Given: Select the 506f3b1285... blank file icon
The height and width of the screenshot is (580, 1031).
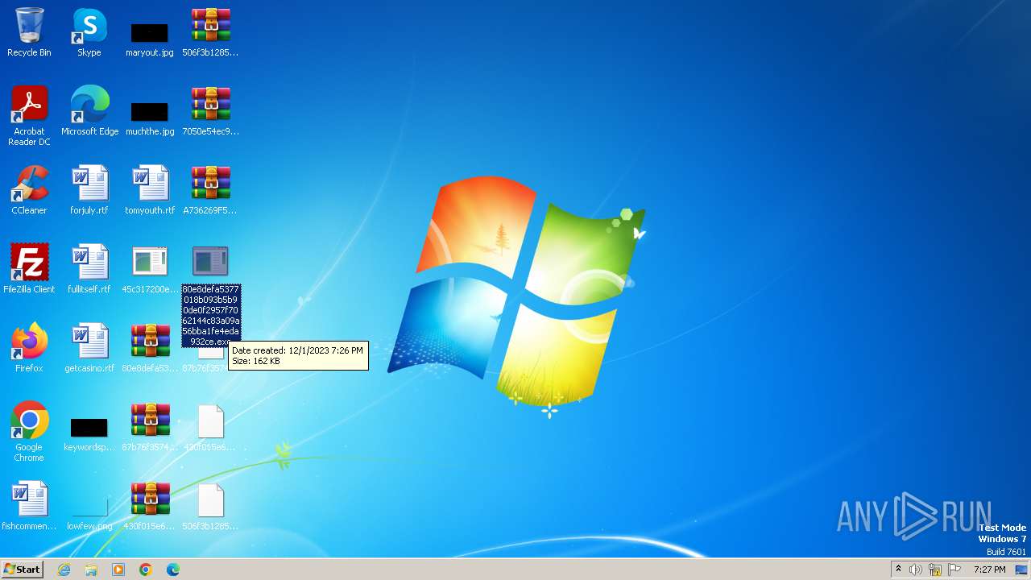Looking at the screenshot, I should (x=210, y=506).
